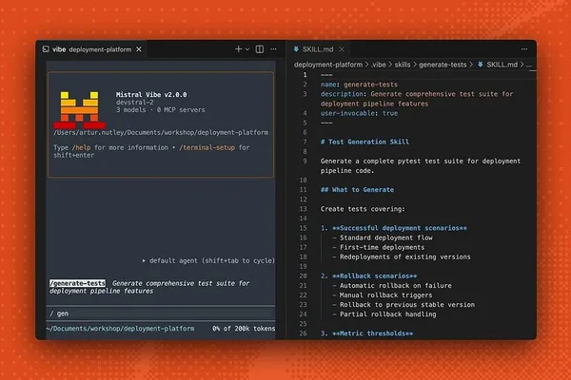Click SKILL.md in the breadcrumb

502,65
